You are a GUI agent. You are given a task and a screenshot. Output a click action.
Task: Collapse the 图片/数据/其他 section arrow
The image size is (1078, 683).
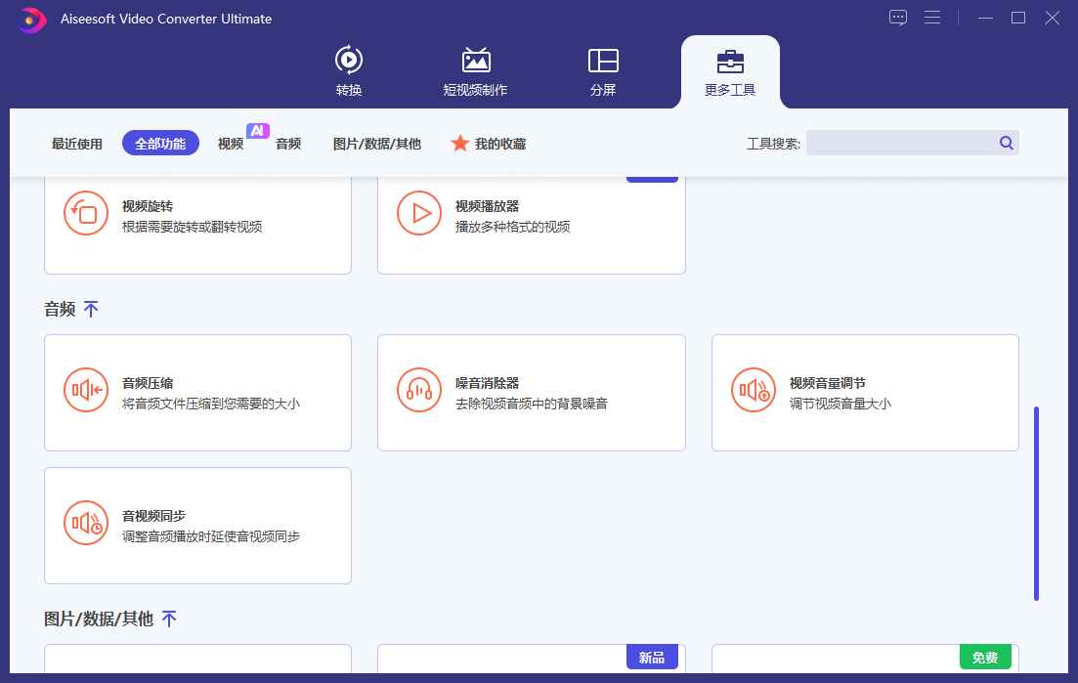click(169, 619)
